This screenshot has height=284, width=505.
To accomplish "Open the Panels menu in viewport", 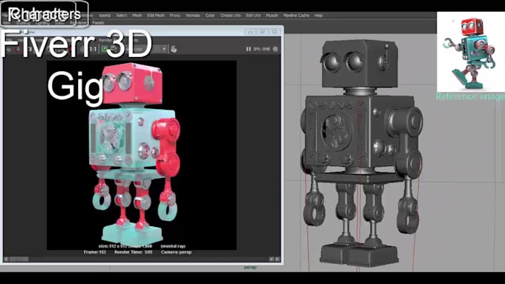I will coord(98,23).
